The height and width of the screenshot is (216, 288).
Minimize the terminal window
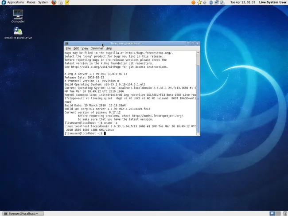pos(188,43)
